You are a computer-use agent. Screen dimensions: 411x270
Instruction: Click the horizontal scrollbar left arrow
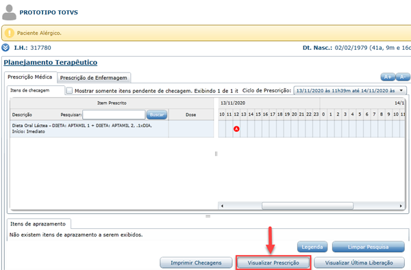click(222, 206)
